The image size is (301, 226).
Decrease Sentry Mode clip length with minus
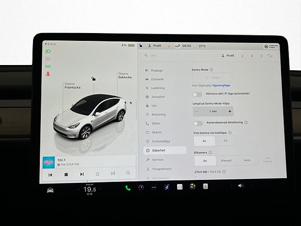click(x=196, y=111)
